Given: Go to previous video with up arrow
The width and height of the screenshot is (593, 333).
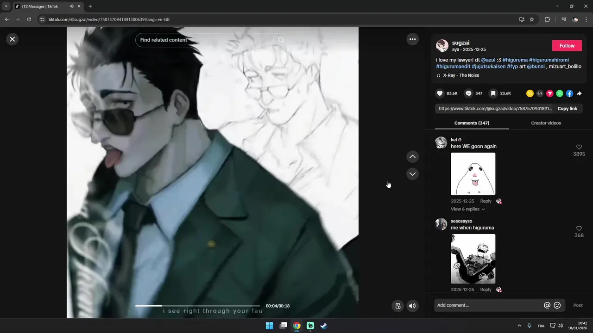Looking at the screenshot, I should 412,157.
